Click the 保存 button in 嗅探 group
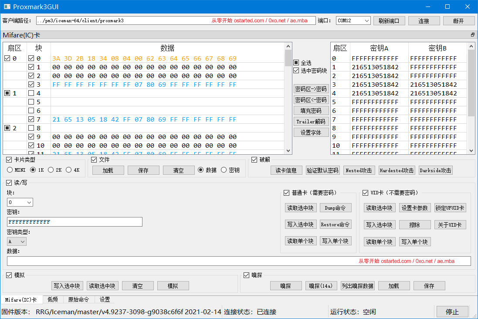478x319 pixels. [429, 286]
